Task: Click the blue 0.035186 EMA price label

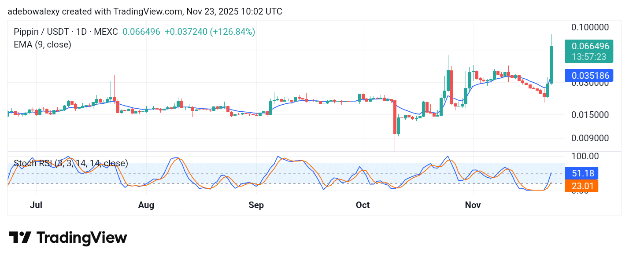Action: [589, 75]
